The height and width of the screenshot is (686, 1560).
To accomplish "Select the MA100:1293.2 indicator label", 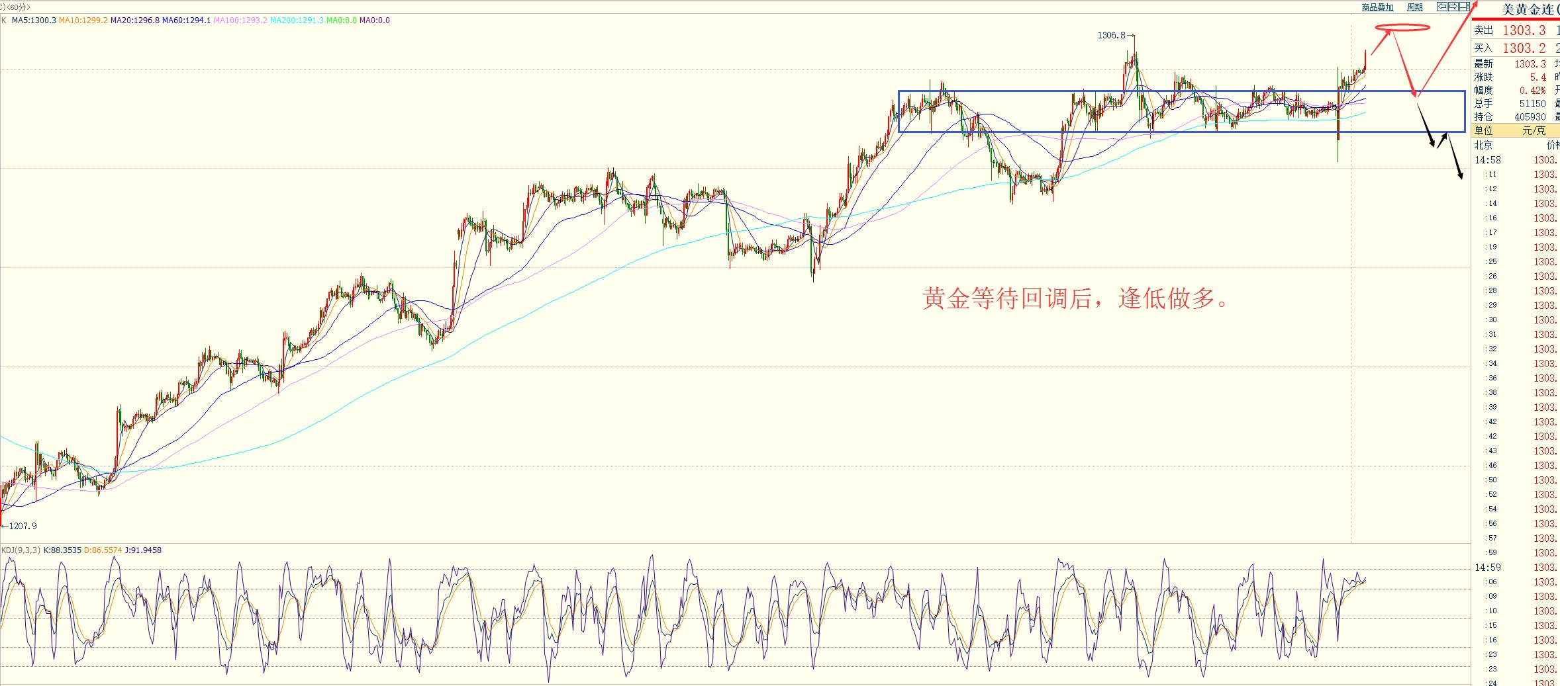I will [x=240, y=21].
